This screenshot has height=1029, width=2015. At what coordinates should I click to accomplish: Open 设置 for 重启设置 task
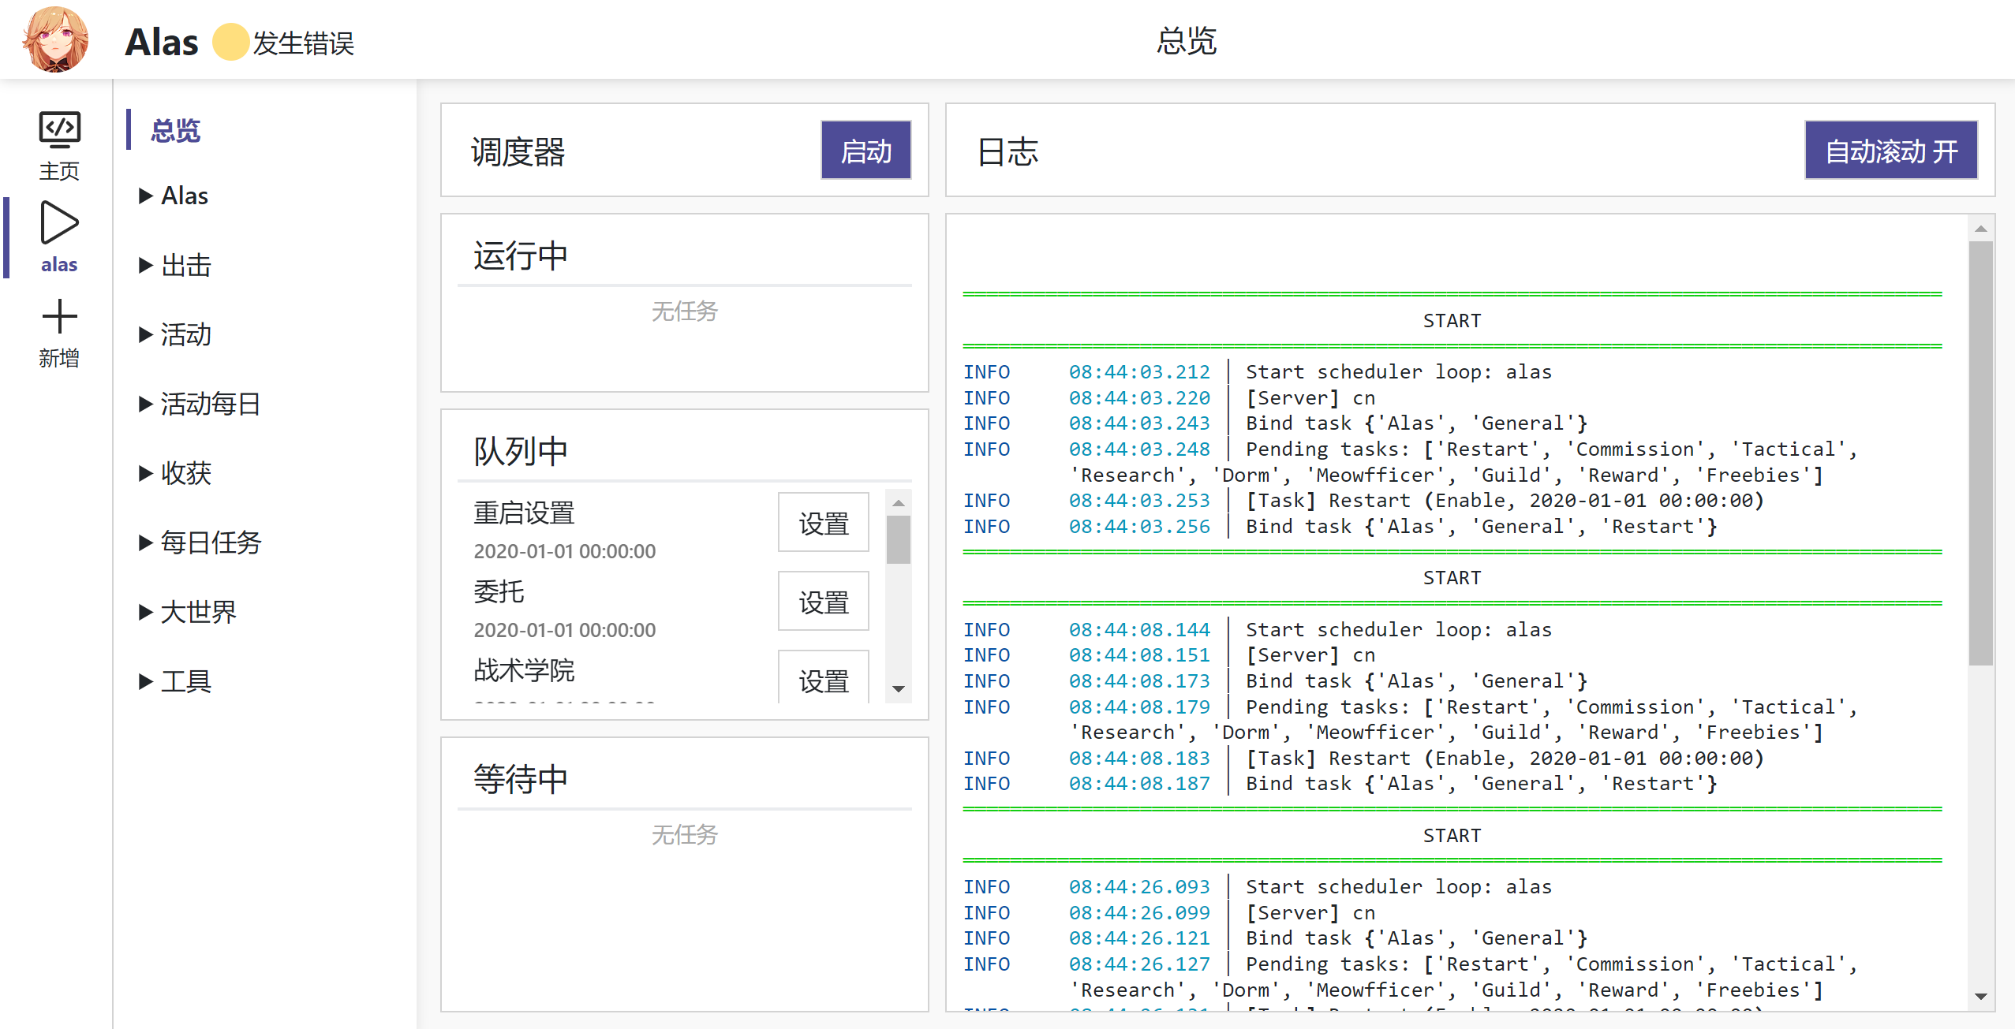[x=823, y=521]
